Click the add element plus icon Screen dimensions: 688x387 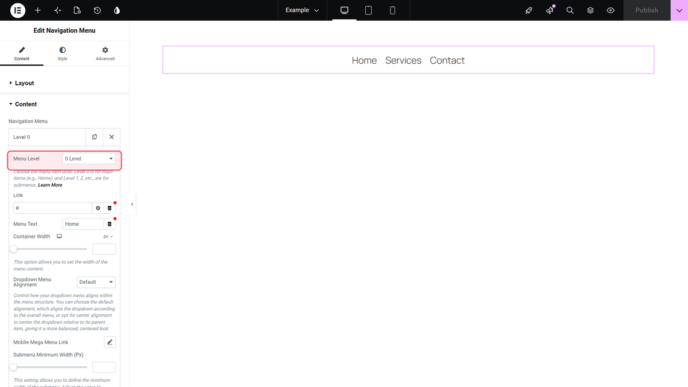pyautogui.click(x=38, y=10)
